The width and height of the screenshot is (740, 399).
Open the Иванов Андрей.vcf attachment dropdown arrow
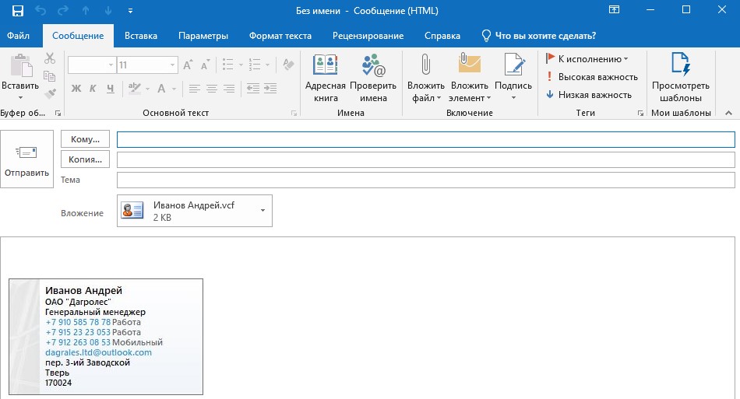pos(263,211)
